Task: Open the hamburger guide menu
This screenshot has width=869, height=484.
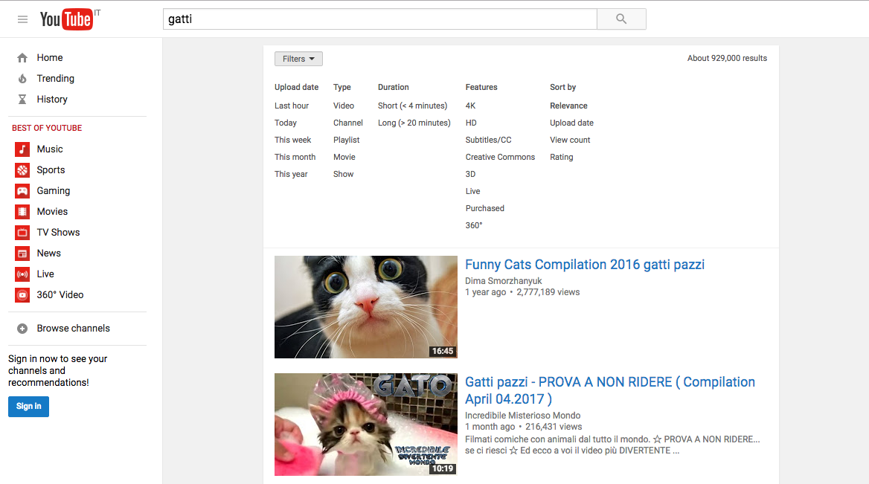Action: click(22, 19)
